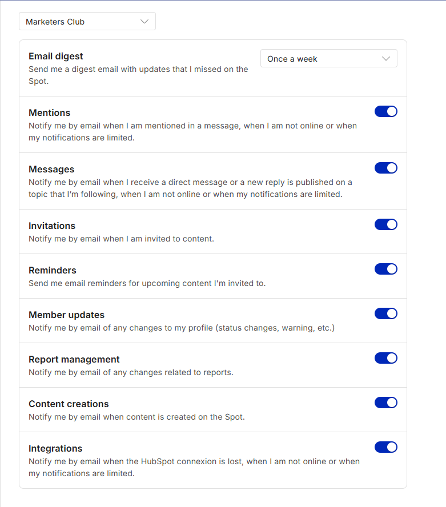Open the Once a week frequency dropdown

point(328,59)
